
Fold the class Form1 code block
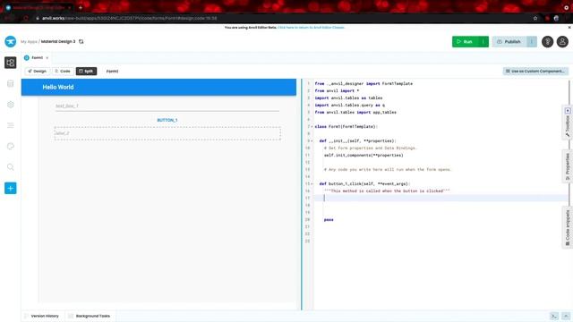click(x=312, y=127)
